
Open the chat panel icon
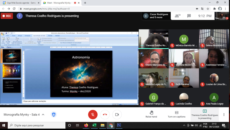189,16
